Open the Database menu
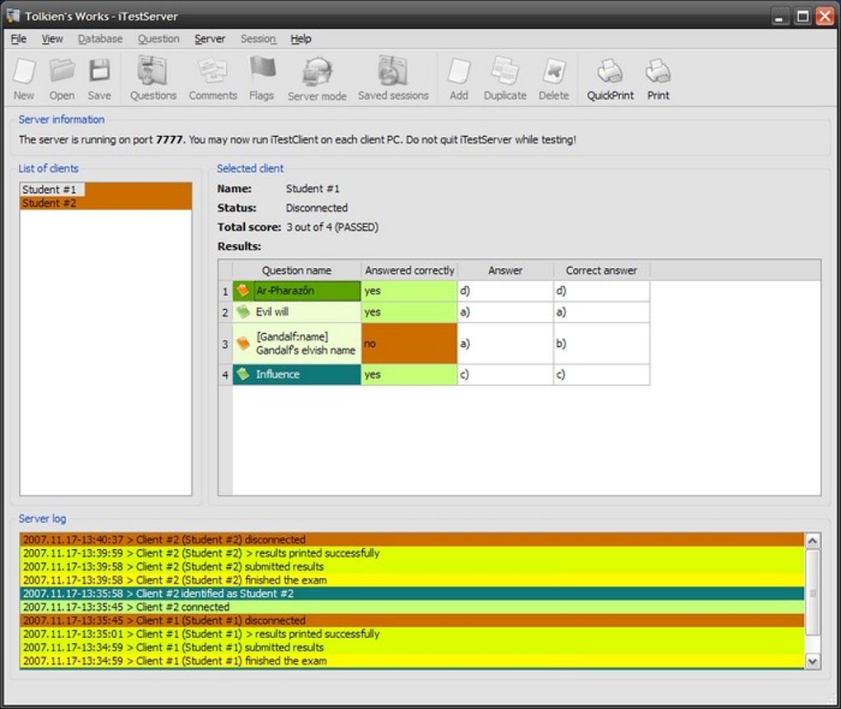Screen dimensions: 841x709 tap(101, 39)
